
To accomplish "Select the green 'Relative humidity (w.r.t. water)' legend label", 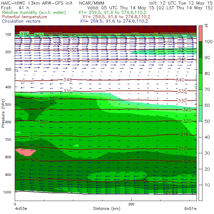I will [34, 12].
